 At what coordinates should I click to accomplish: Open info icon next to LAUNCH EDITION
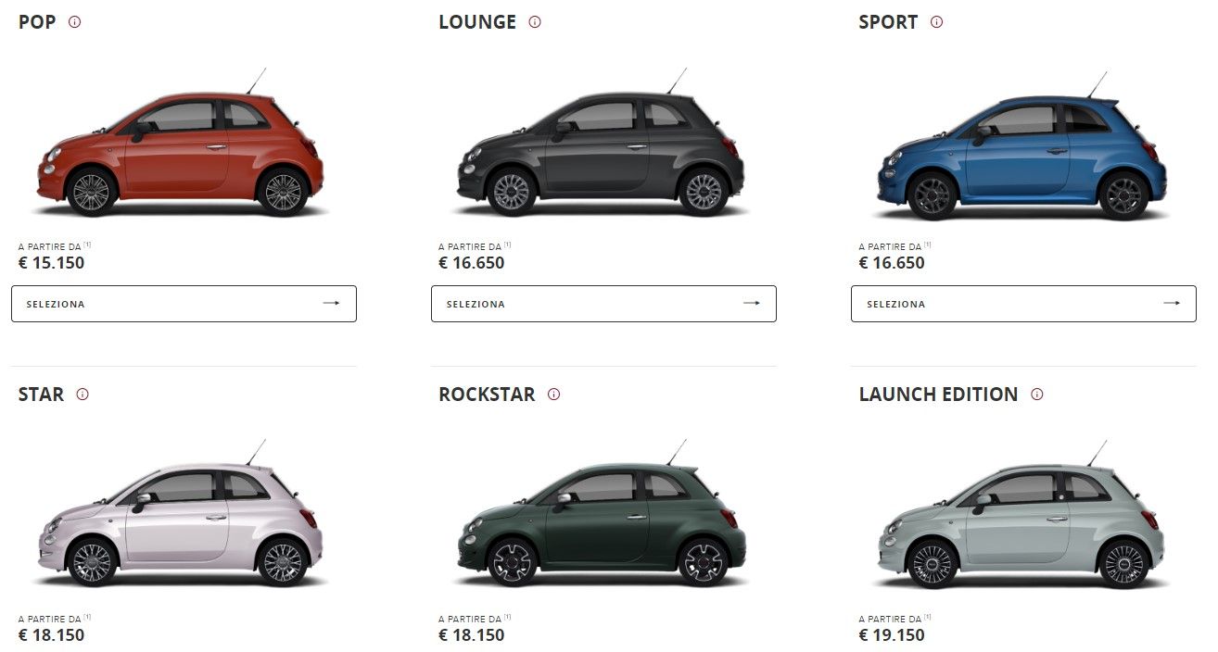click(1037, 395)
